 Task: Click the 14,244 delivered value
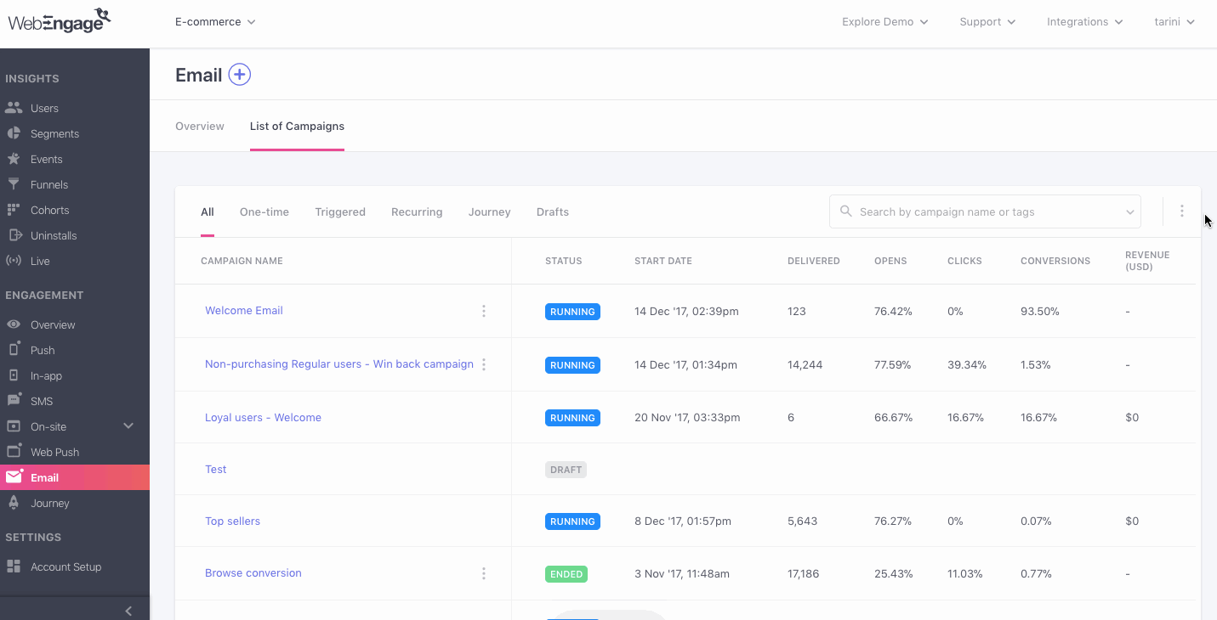tap(805, 365)
